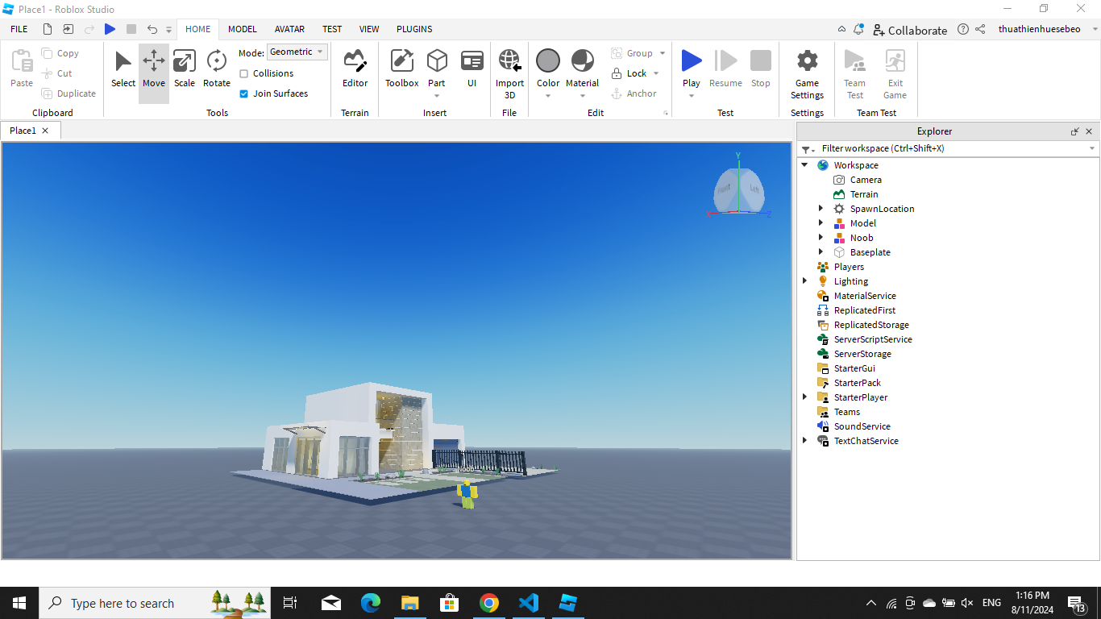Click the Cut button
Image resolution: width=1101 pixels, height=619 pixels.
pos(57,73)
